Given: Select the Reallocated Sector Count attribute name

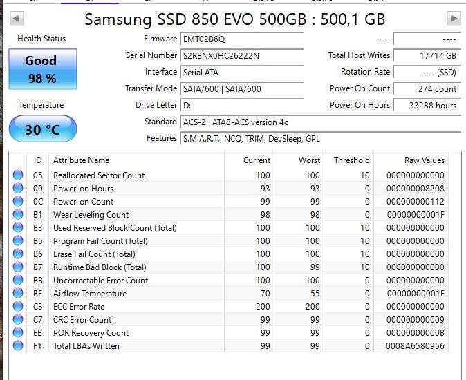Looking at the screenshot, I should (x=99, y=175).
